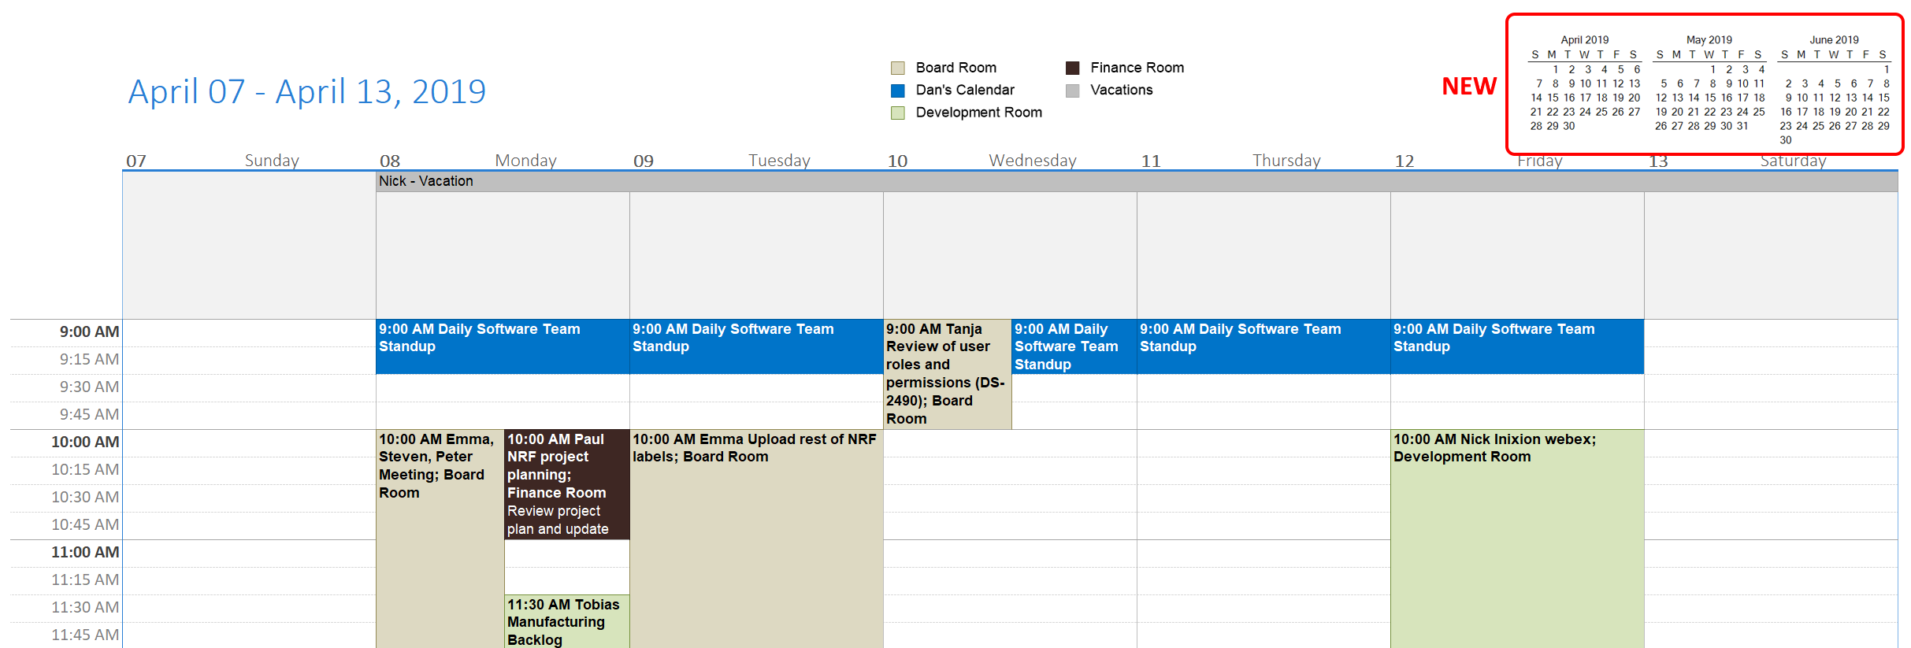Click the 11:45 AM time label
1911x648 pixels.
pos(85,635)
